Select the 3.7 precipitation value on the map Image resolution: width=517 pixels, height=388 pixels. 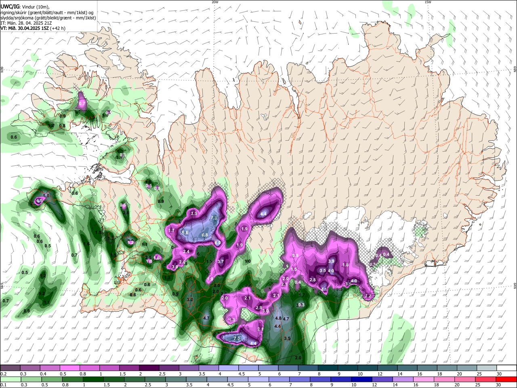point(221,261)
